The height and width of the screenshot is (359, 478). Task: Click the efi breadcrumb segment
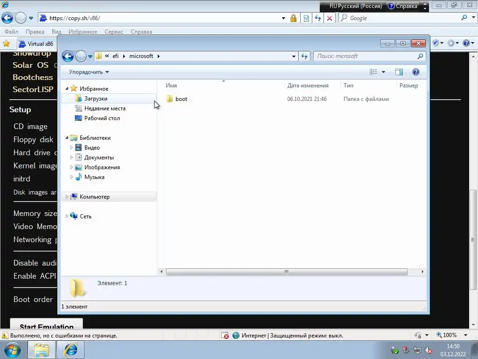pos(116,56)
